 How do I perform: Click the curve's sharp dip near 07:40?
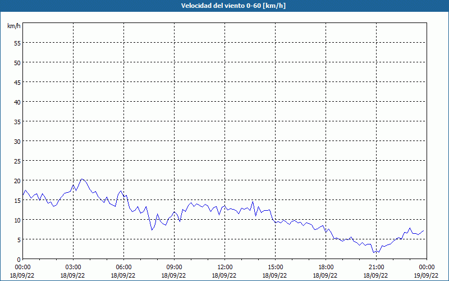(x=152, y=230)
